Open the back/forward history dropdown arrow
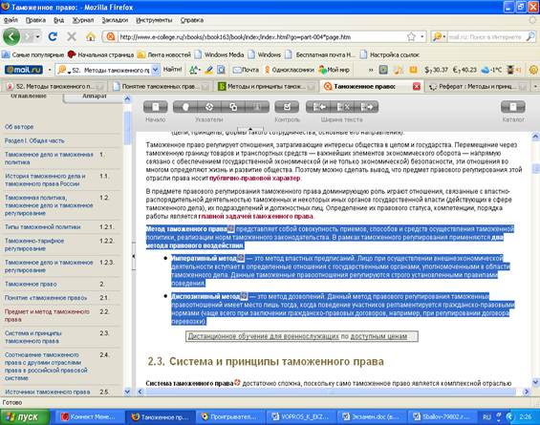 [37, 36]
